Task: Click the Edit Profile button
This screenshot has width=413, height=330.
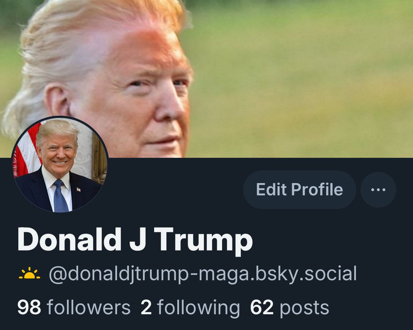Action: (x=299, y=190)
